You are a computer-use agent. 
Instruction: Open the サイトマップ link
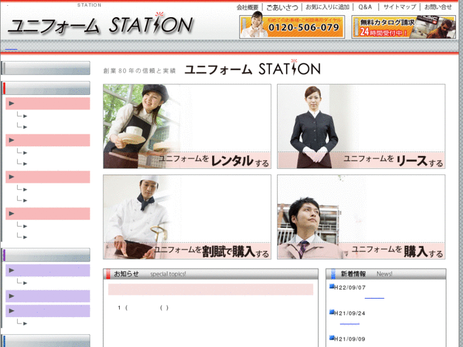point(399,7)
